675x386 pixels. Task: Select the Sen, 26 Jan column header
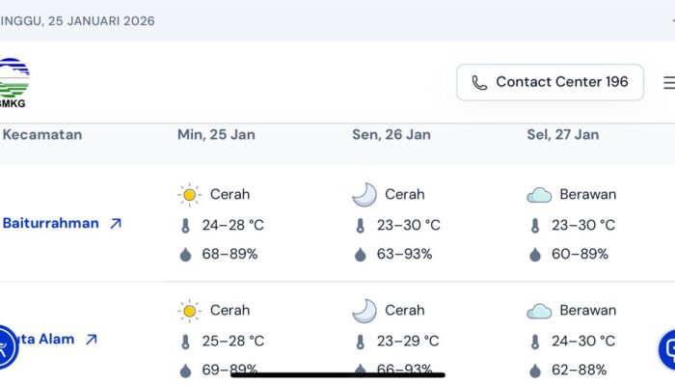point(391,135)
